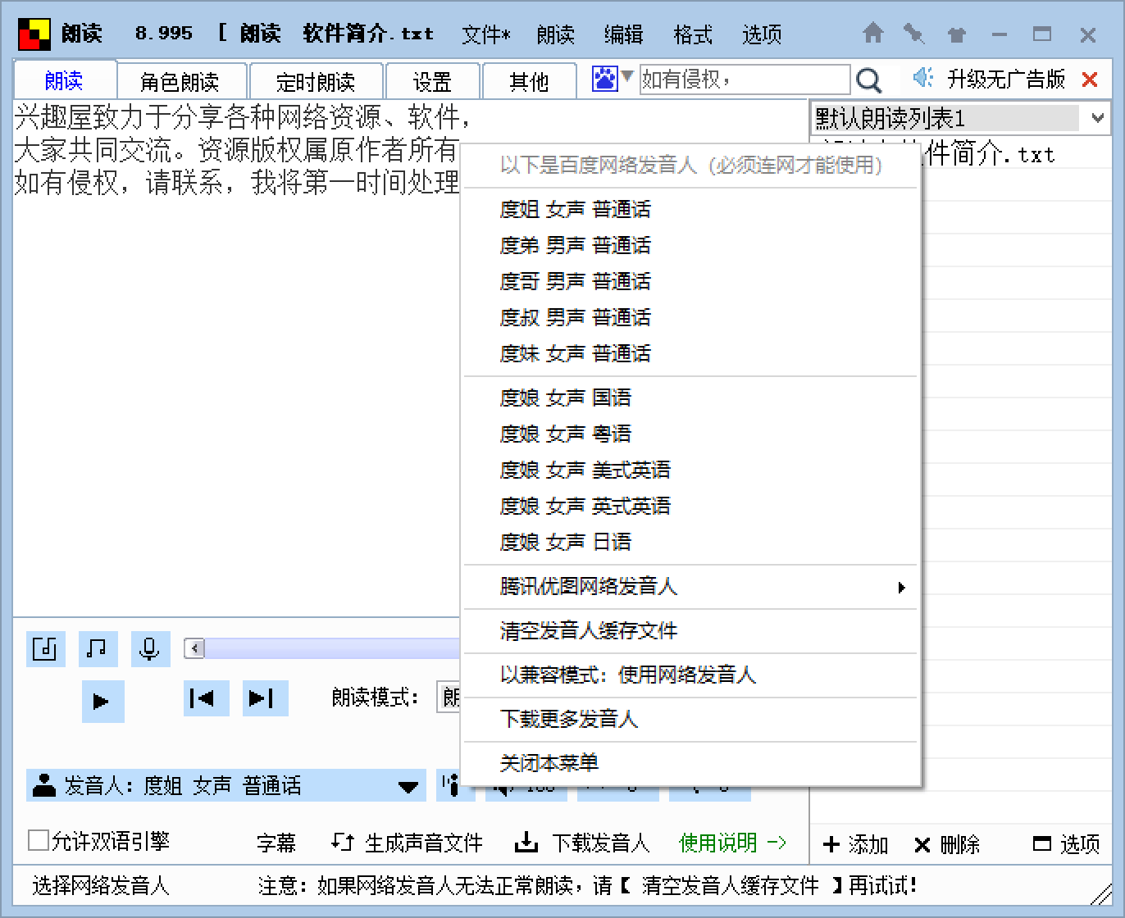Open the 发音人 voice dropdown arrow
The width and height of the screenshot is (1125, 918).
[408, 787]
